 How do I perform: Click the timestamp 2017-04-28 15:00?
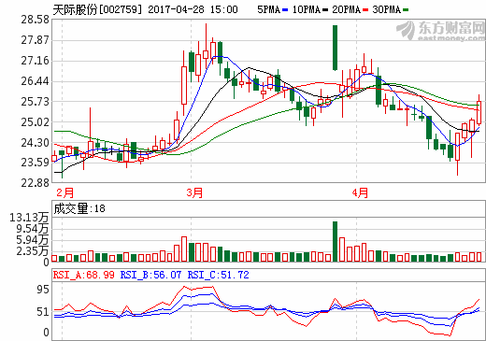pos(193,9)
